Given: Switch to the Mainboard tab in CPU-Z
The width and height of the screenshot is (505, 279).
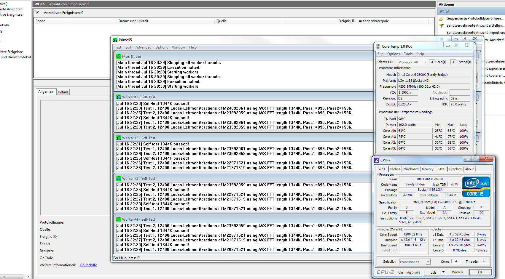Looking at the screenshot, I should click(411, 169).
